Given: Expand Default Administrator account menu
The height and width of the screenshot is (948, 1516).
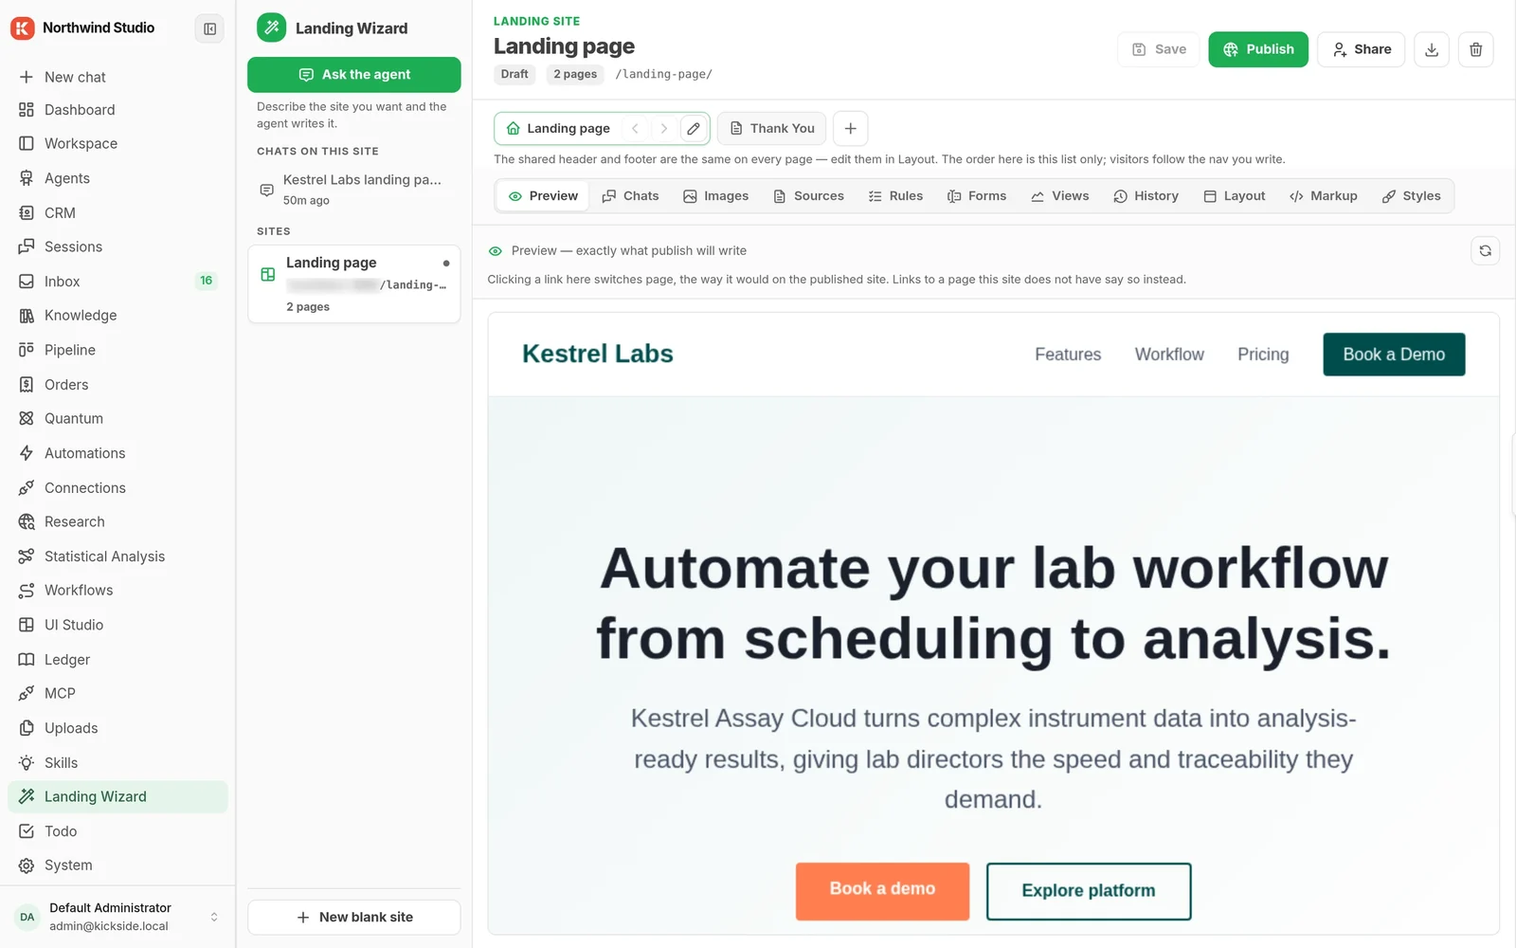Looking at the screenshot, I should coord(117,917).
